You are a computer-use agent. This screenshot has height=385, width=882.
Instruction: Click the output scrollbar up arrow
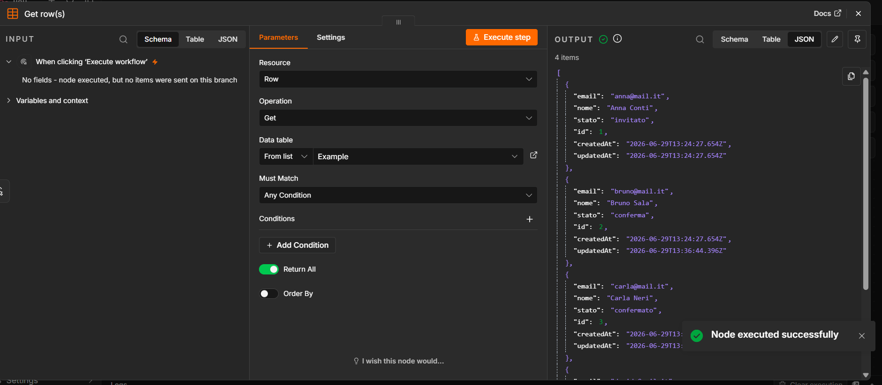[x=866, y=72]
